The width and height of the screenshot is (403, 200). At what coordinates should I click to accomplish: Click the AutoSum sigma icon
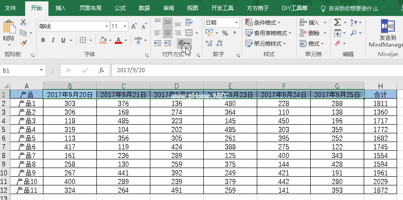tap(337, 22)
